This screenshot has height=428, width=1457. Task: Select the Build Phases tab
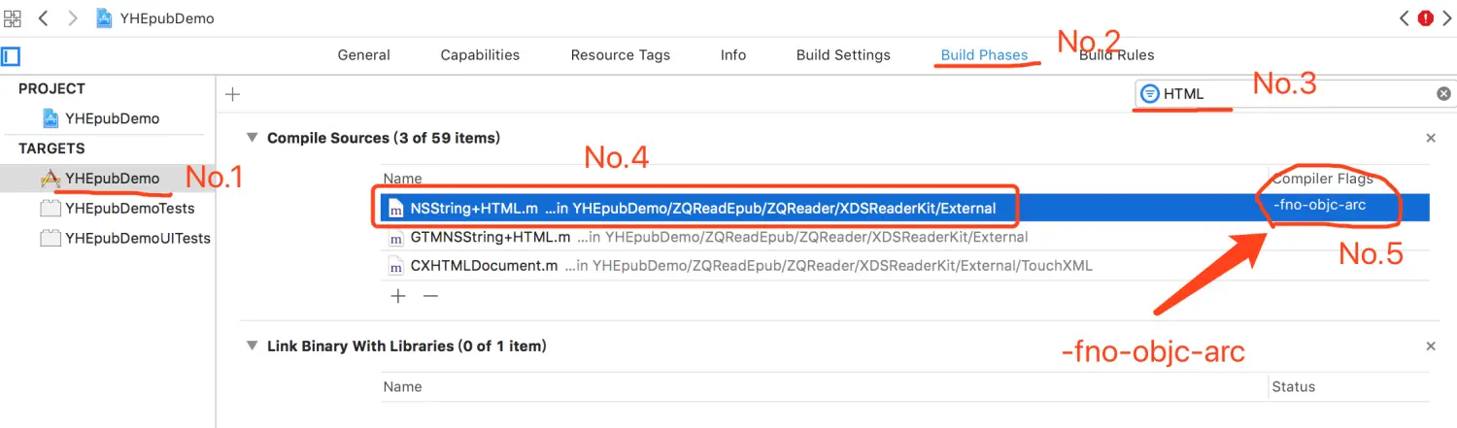coord(984,54)
